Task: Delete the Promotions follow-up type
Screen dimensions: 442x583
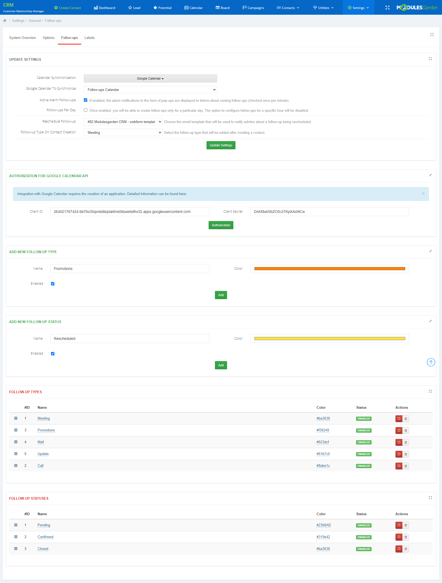Action: 406,430
